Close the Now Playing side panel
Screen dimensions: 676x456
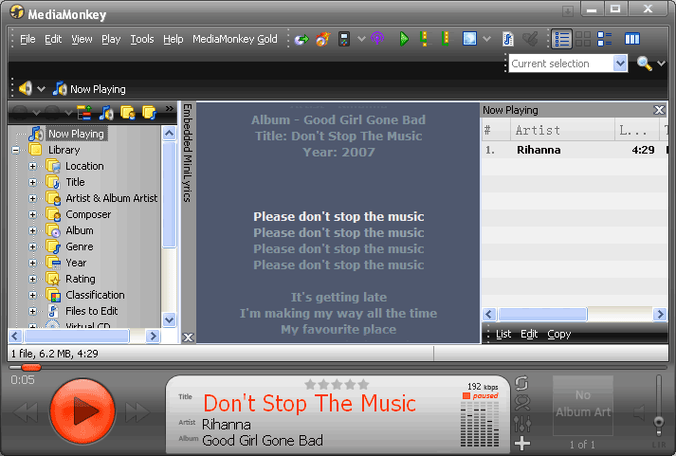659,110
